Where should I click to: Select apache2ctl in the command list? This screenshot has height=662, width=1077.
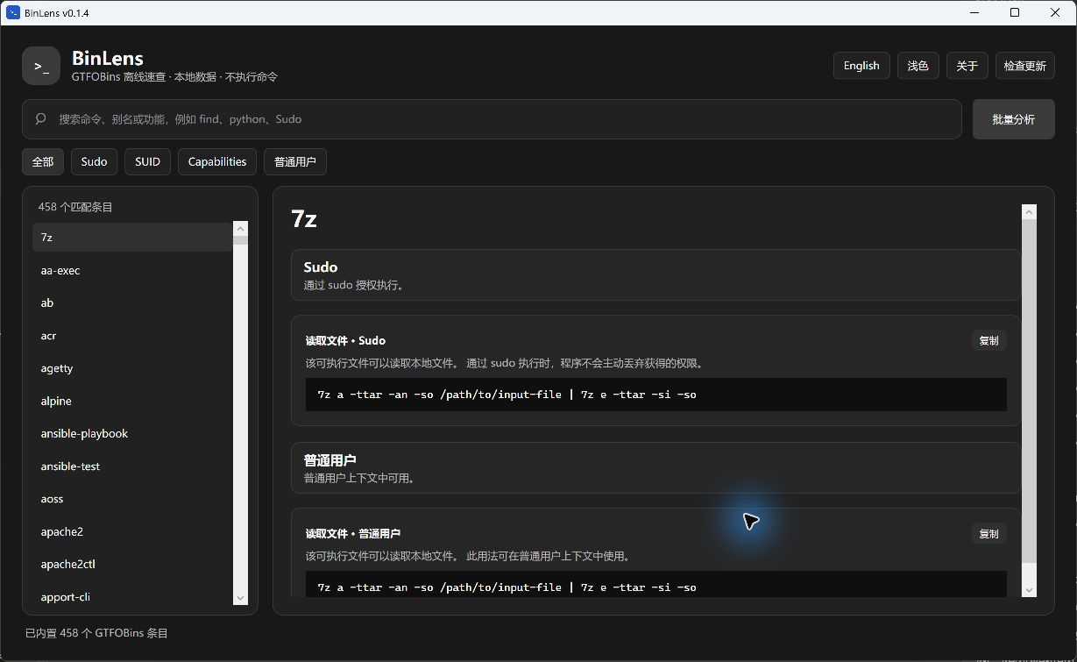132,564
